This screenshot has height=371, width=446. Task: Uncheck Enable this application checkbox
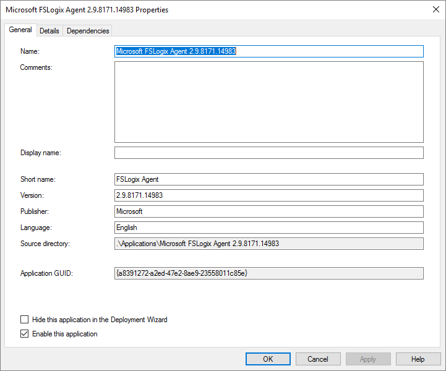pos(25,334)
